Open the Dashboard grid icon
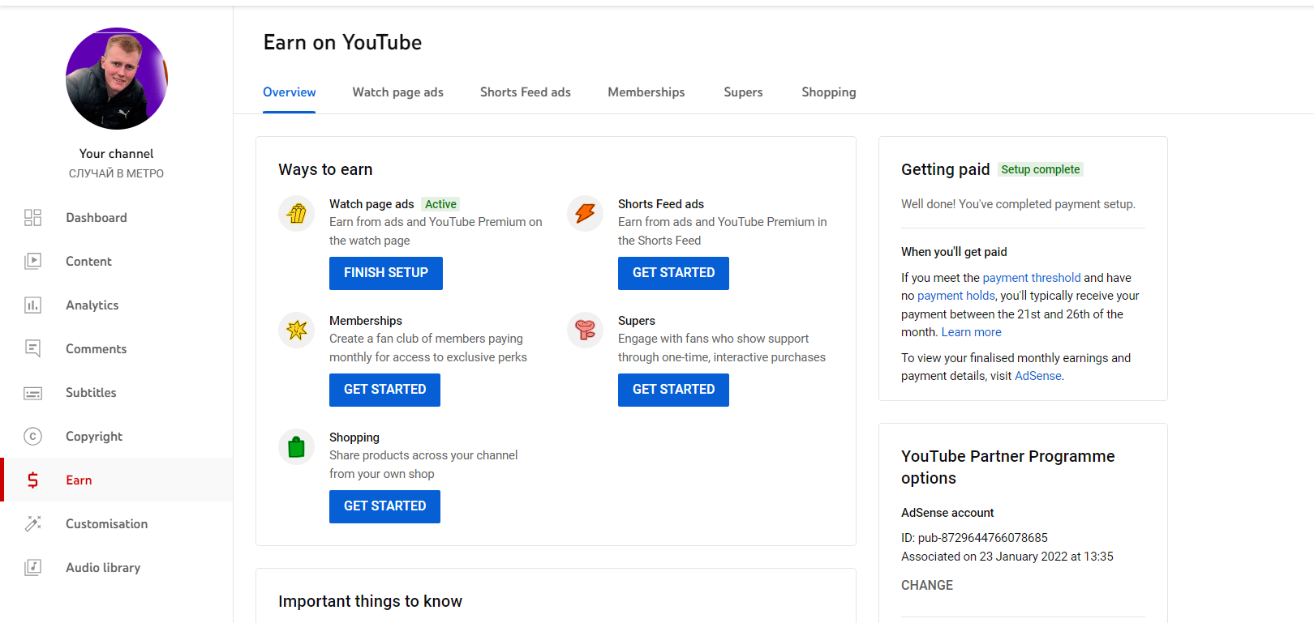 [x=32, y=217]
